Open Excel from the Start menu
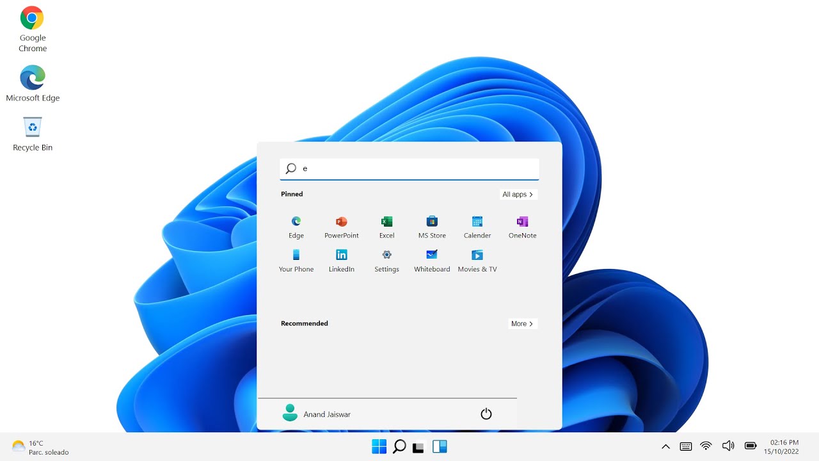819x461 pixels. click(x=386, y=227)
